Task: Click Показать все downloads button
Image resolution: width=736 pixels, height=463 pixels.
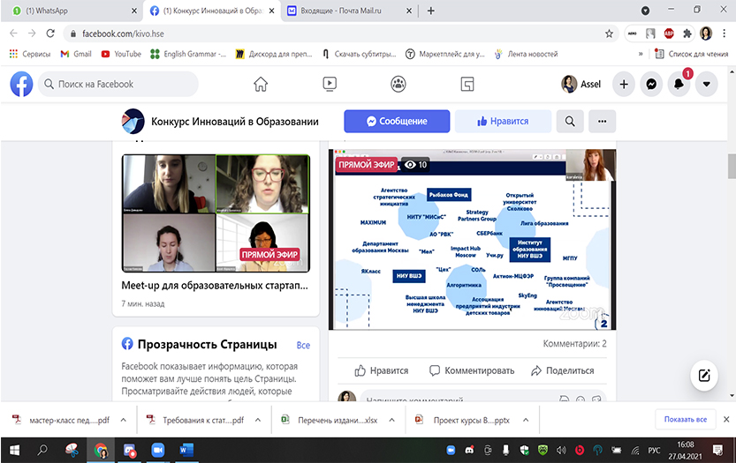Action: coord(685,420)
